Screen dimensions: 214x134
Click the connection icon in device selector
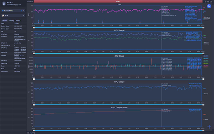(21, 11)
